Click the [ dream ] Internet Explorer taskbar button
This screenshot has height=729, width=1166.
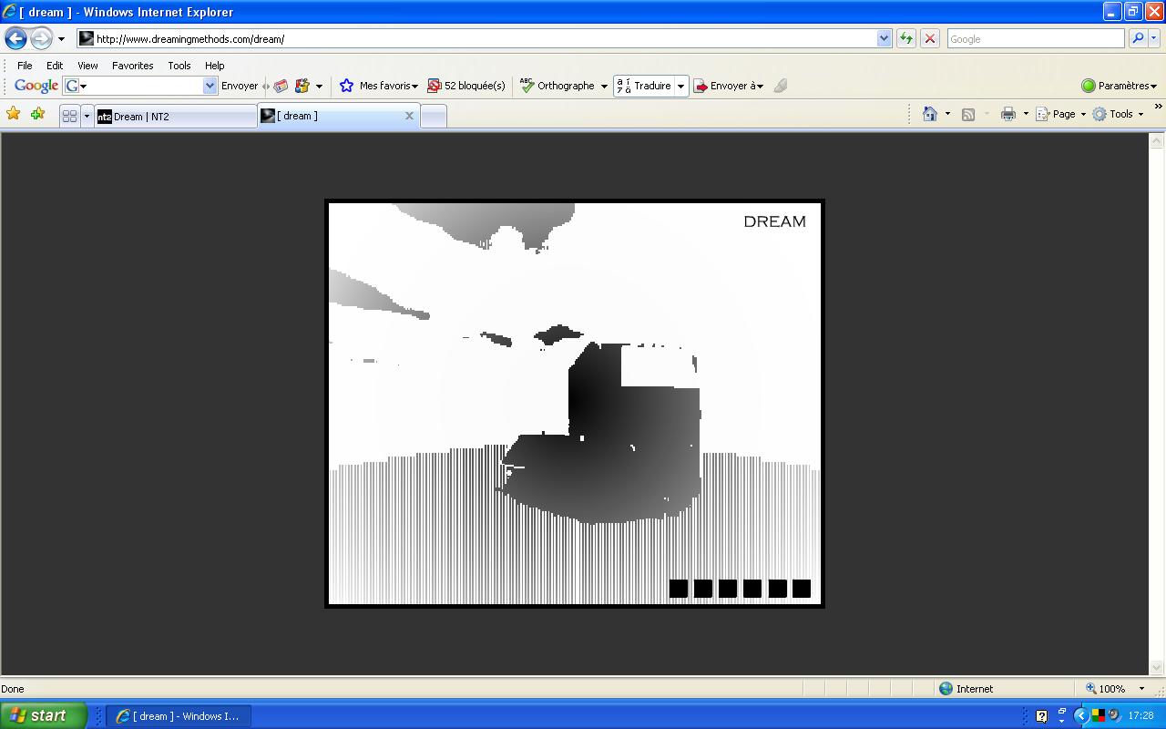pyautogui.click(x=179, y=715)
